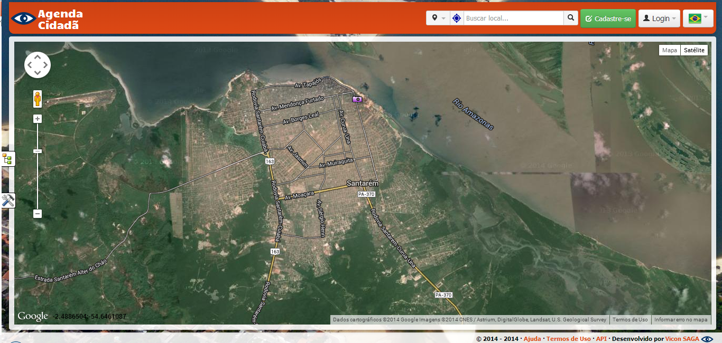
Task: Click the map pan navigation control
Action: 38,65
